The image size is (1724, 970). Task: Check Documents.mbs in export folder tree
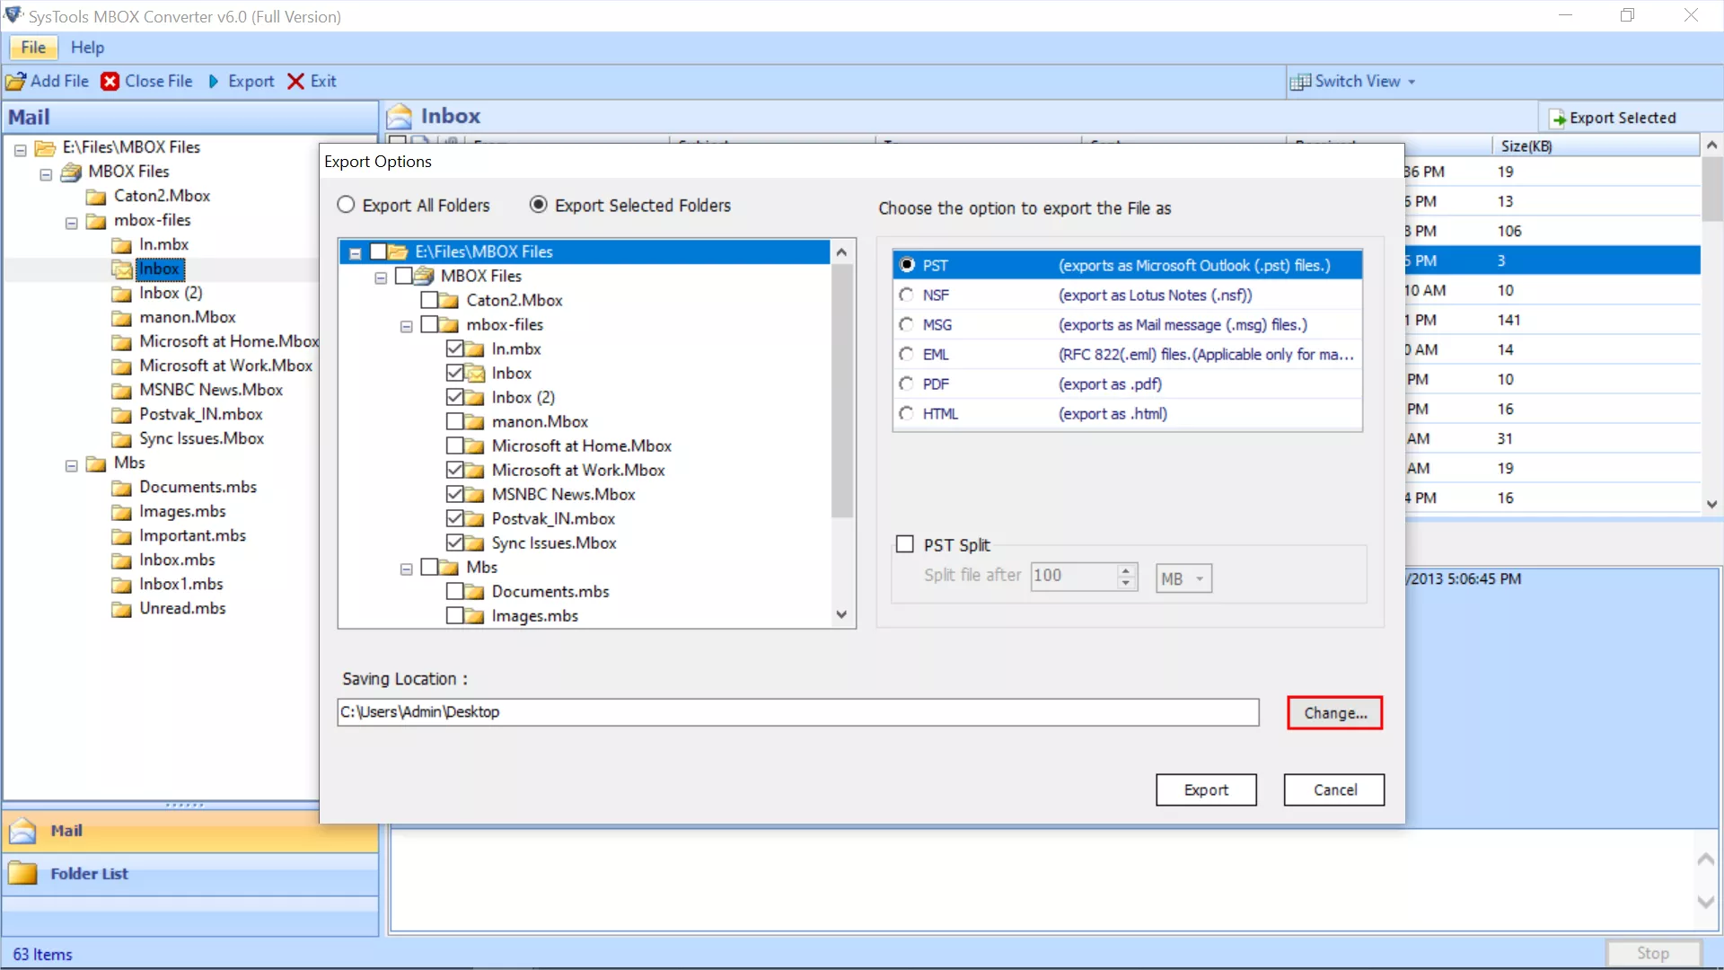(x=454, y=591)
